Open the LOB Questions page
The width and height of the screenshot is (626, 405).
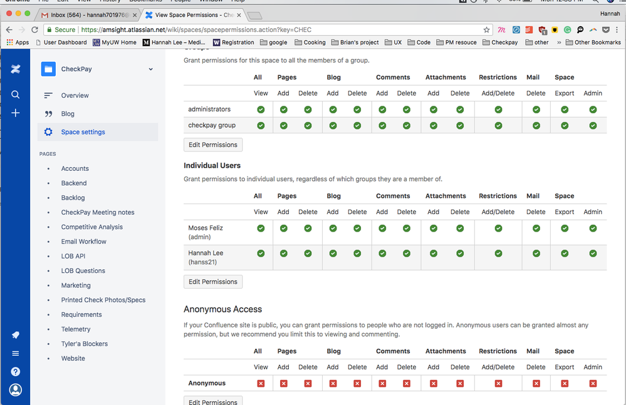83,270
